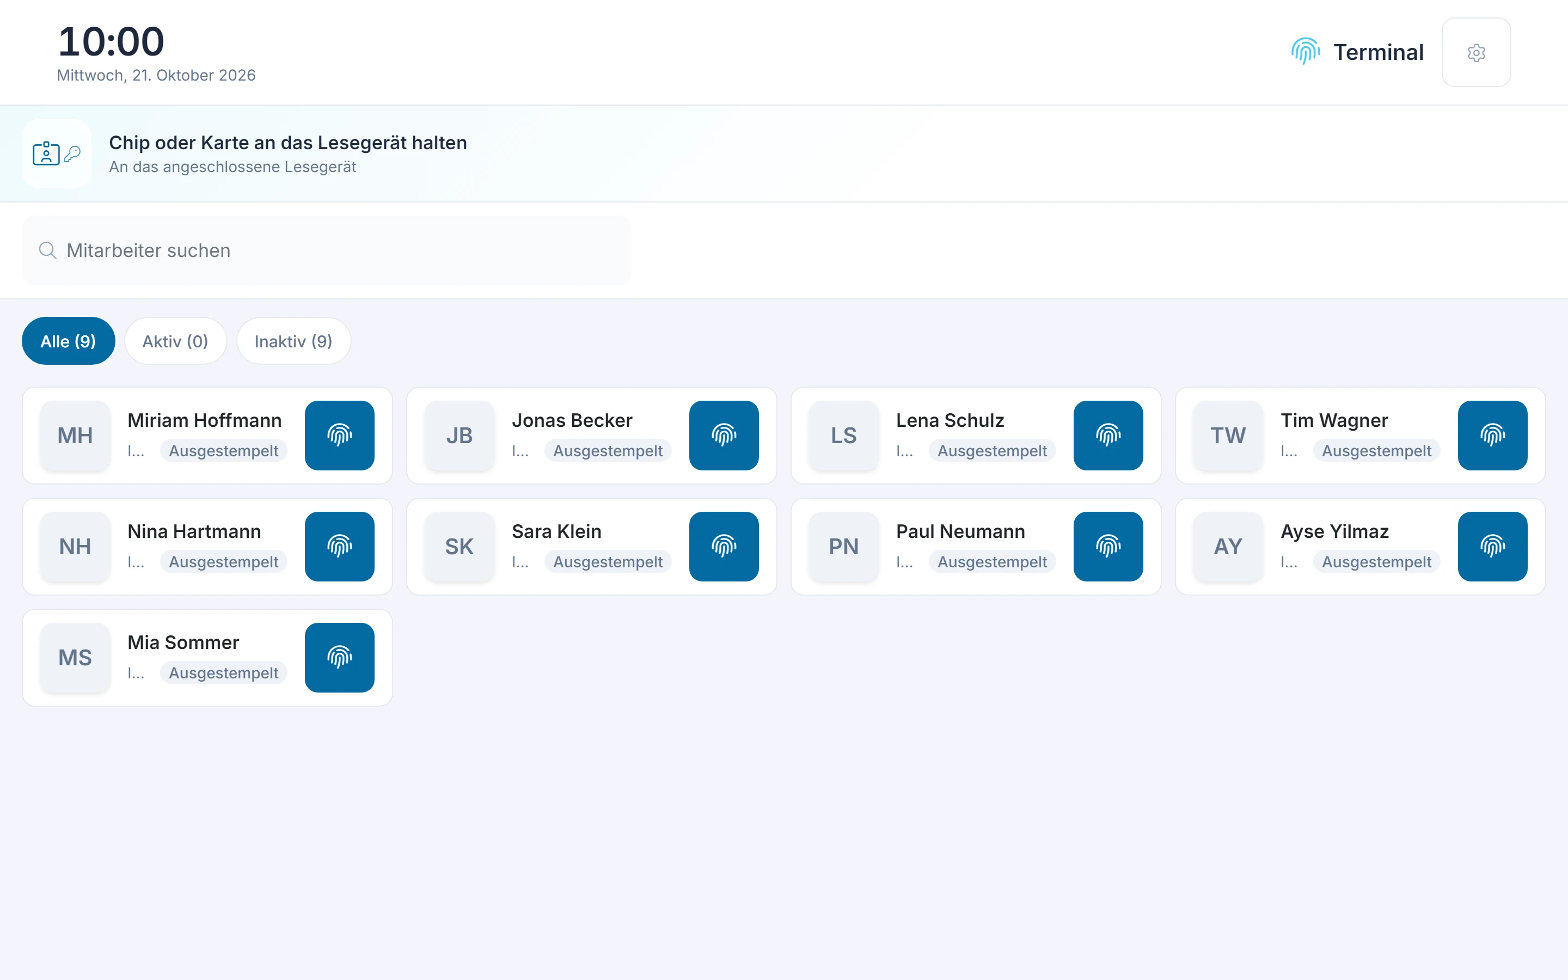The width and height of the screenshot is (1568, 980).
Task: Stamp in Paul Neumann via fingerprint button
Action: pos(1108,547)
